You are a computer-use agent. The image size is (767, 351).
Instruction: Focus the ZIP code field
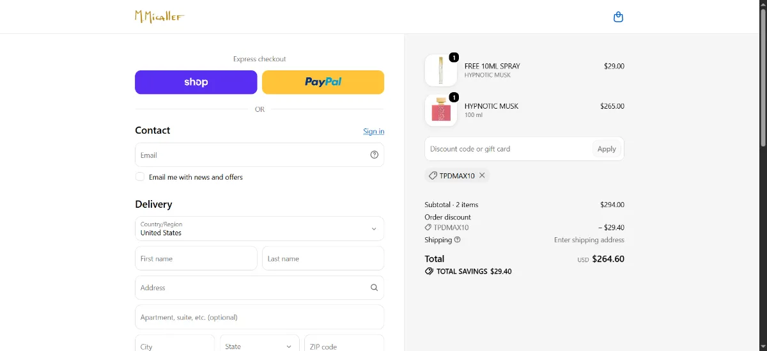click(345, 344)
